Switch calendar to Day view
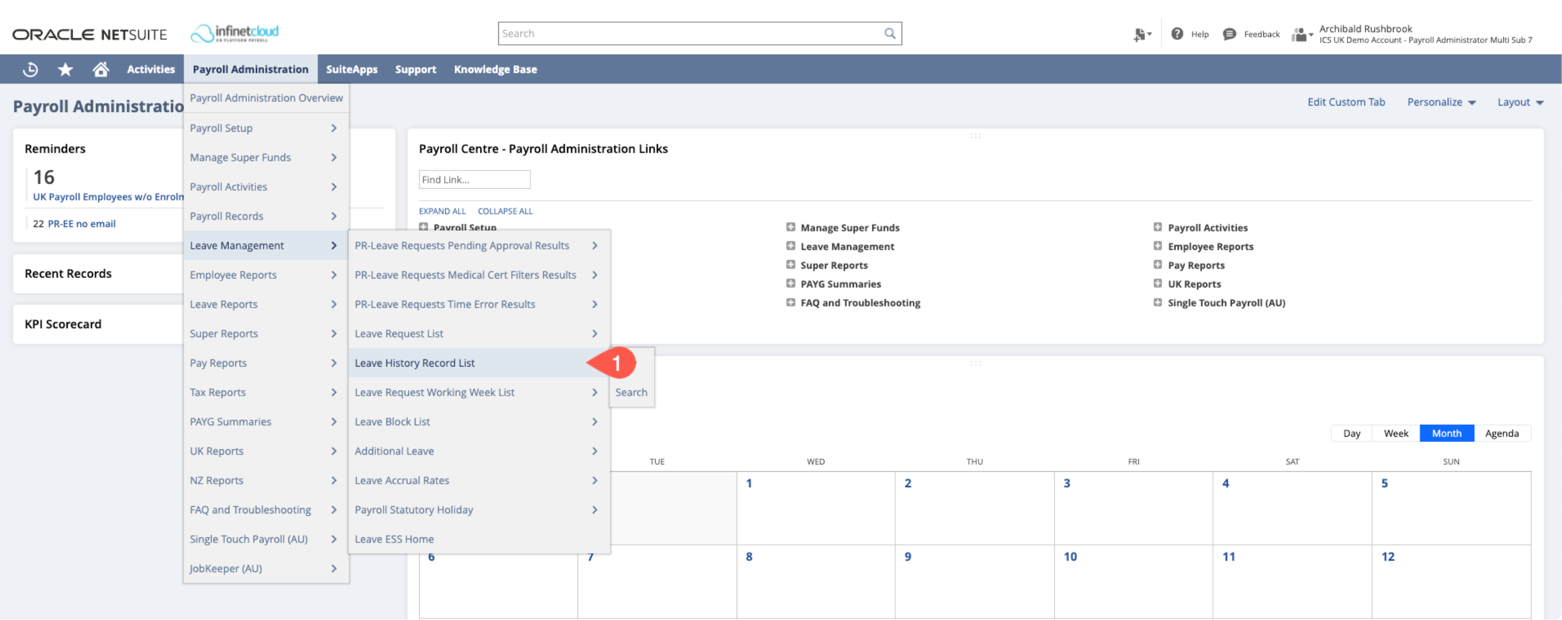Screen dimensions: 1562x620 tap(1351, 433)
